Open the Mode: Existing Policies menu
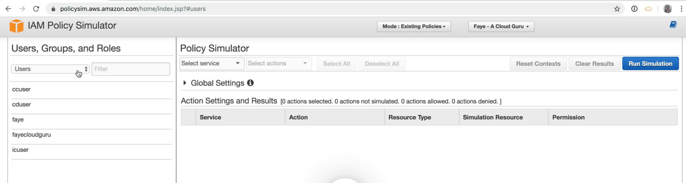This screenshot has height=183, width=686. point(413,26)
